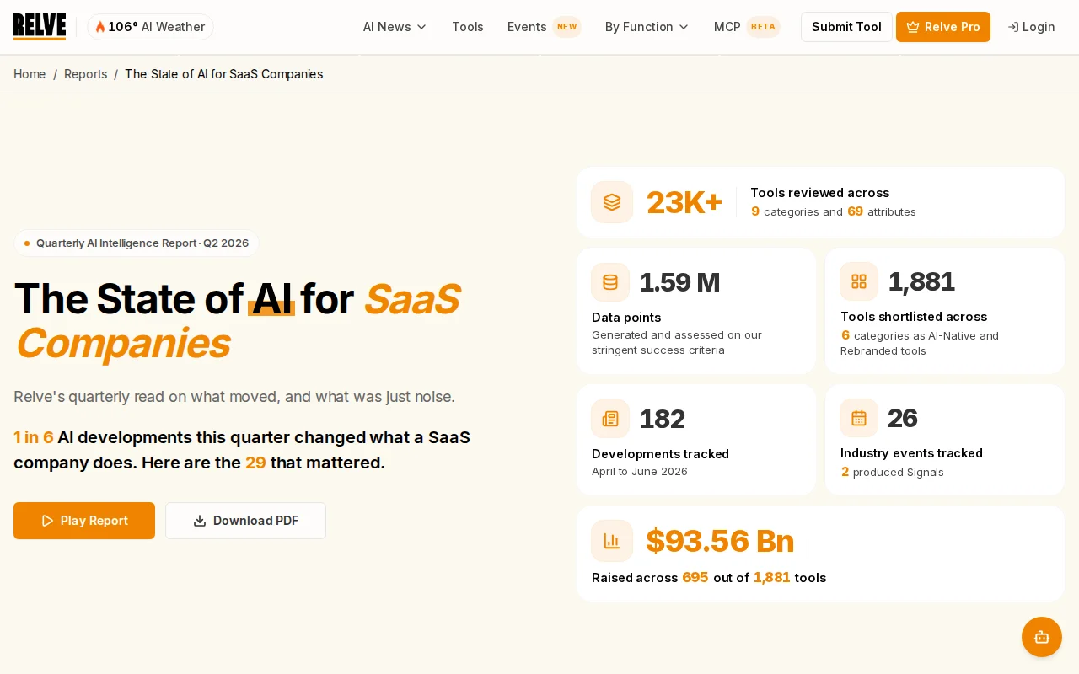Click the $93.56 Bn figure
This screenshot has width=1079, height=674.
(x=720, y=541)
